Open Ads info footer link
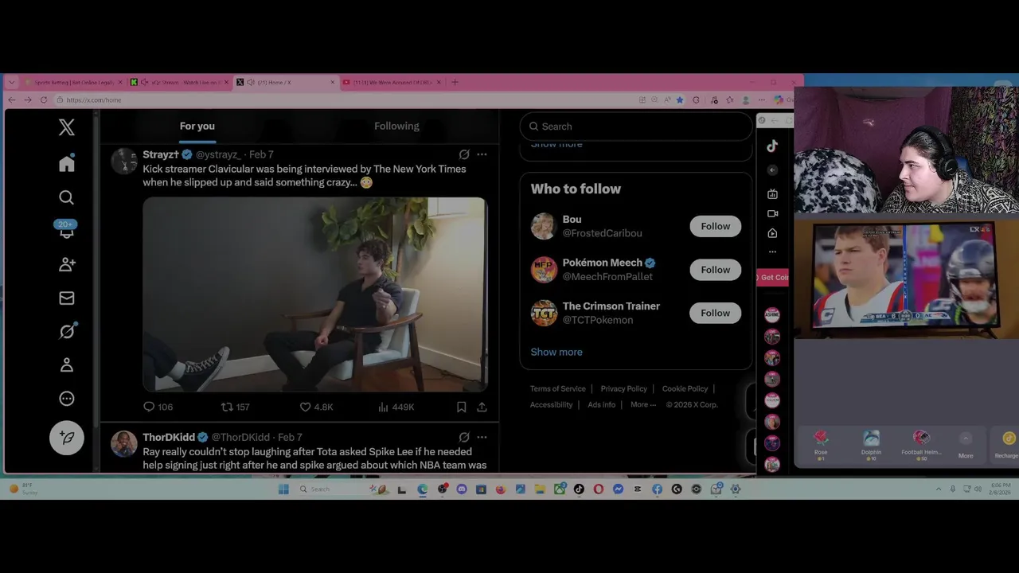 click(x=601, y=404)
